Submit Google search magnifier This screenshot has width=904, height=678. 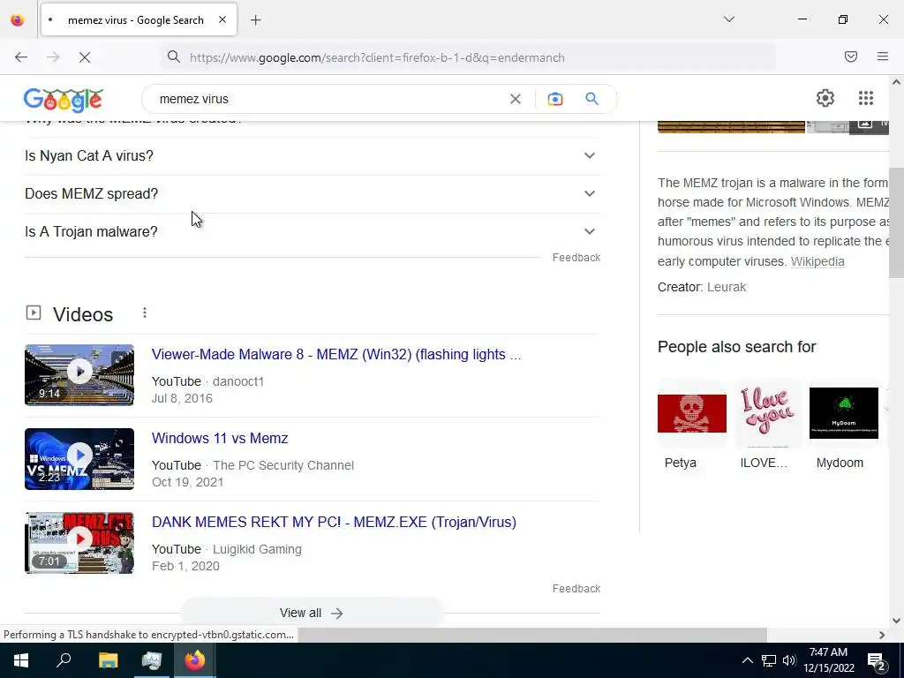tap(591, 99)
